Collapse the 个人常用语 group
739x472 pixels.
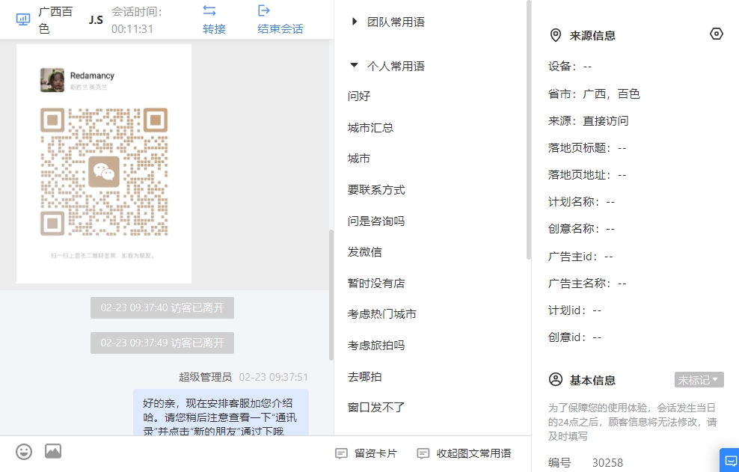click(x=354, y=65)
